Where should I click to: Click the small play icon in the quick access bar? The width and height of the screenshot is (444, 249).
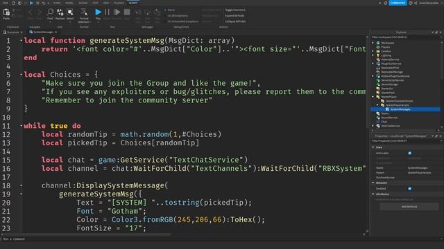31,3
